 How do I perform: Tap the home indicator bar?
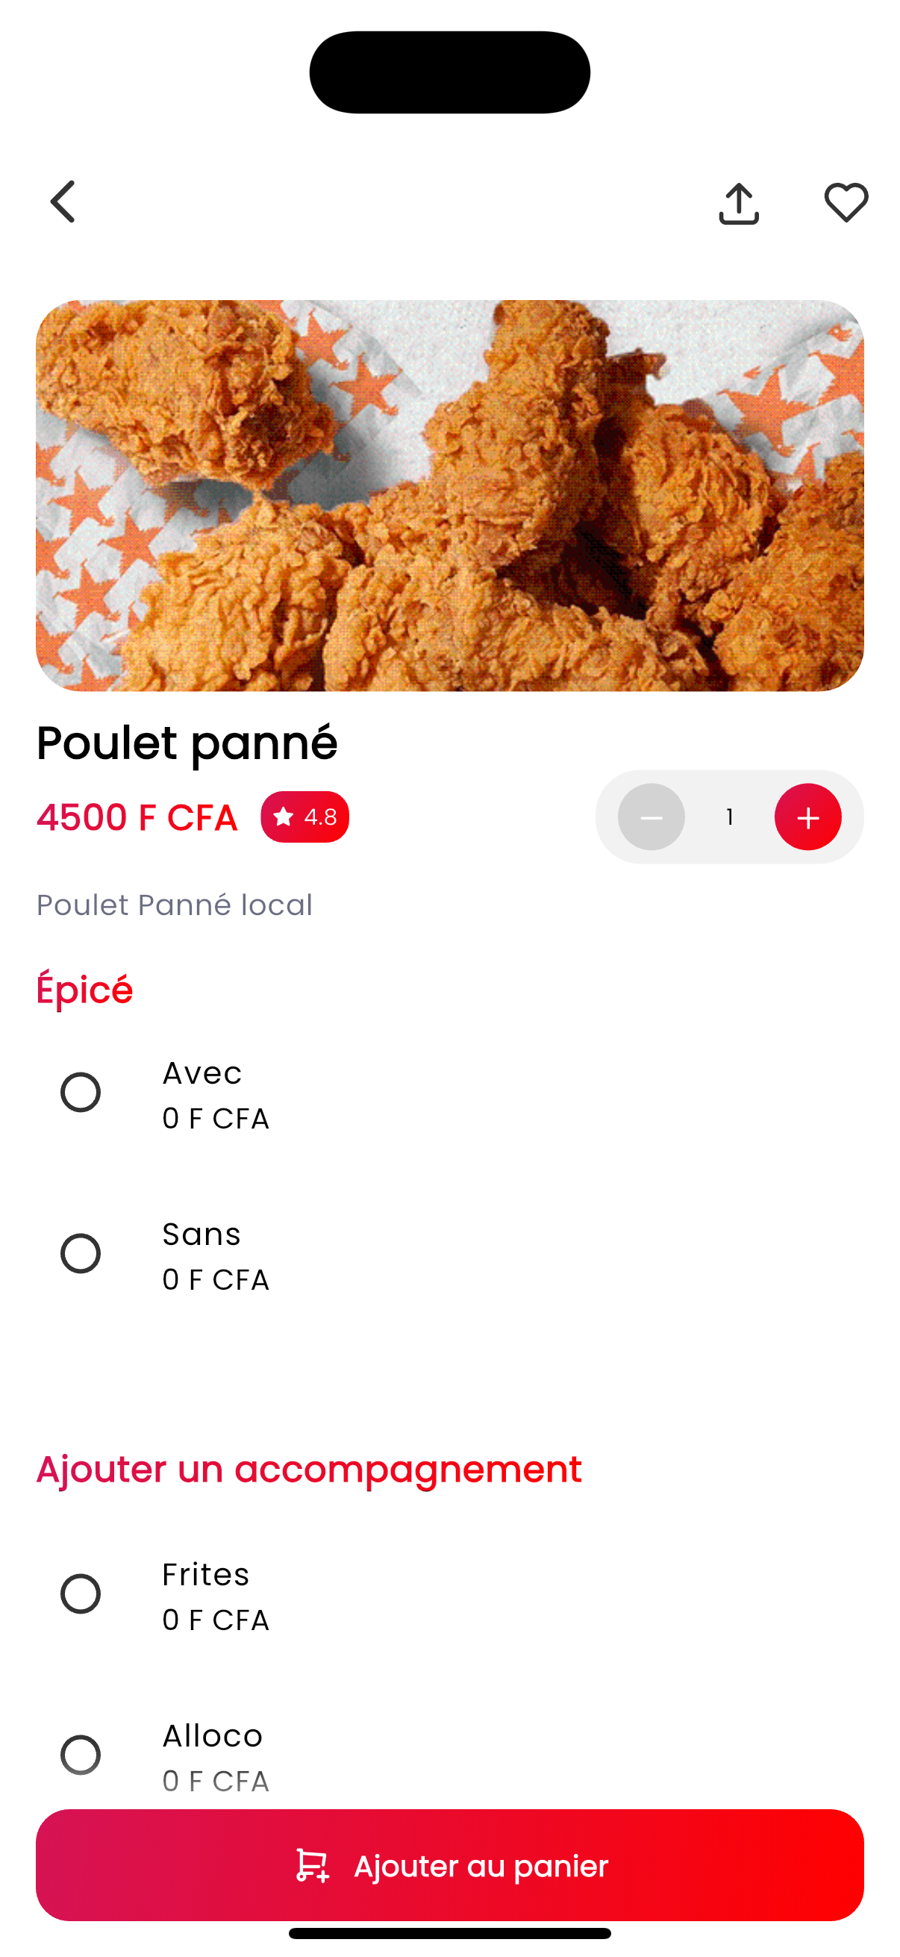coord(449,1933)
